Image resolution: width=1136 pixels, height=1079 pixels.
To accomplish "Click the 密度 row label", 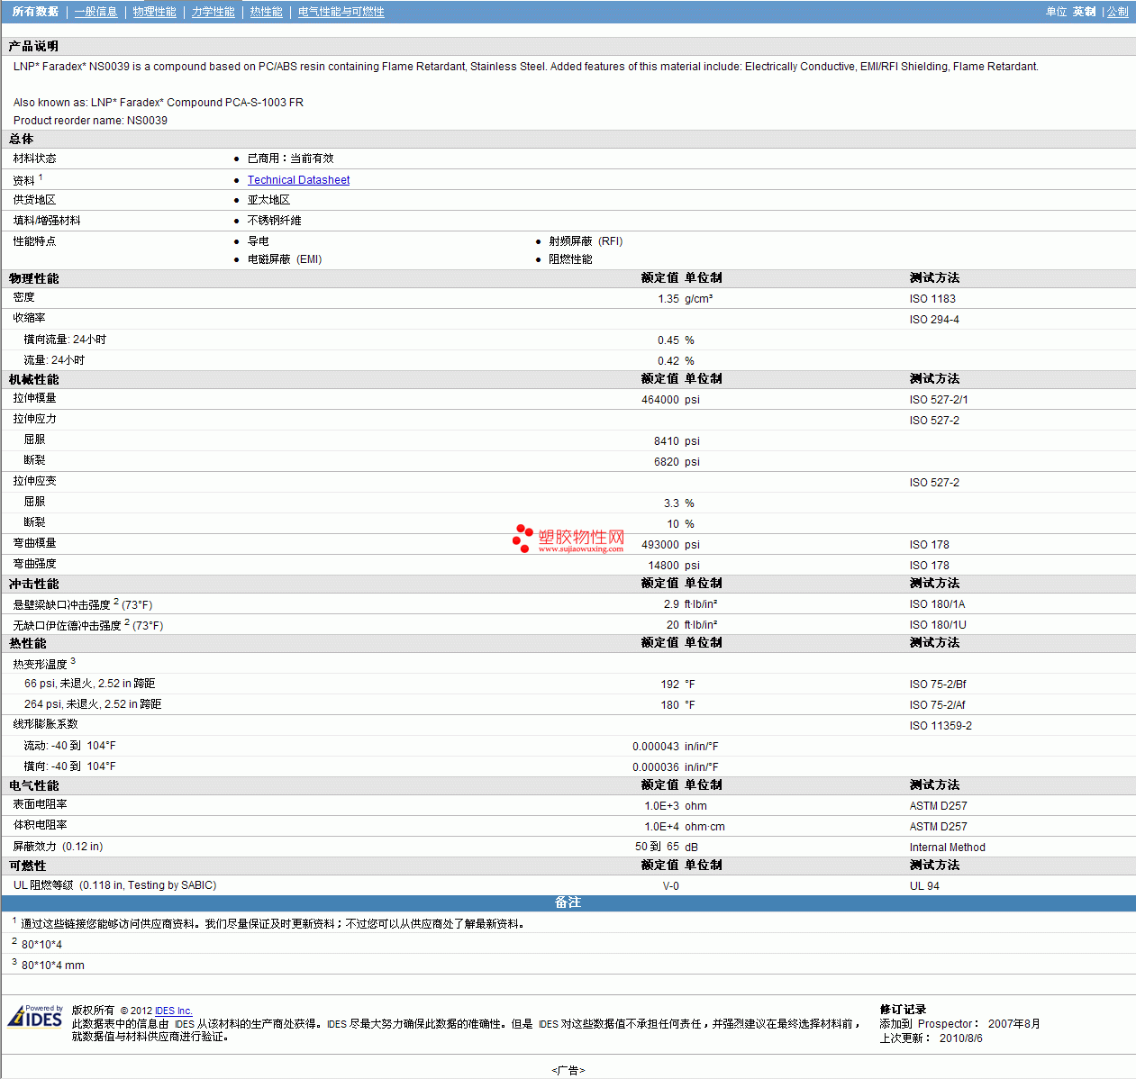I will click(23, 297).
